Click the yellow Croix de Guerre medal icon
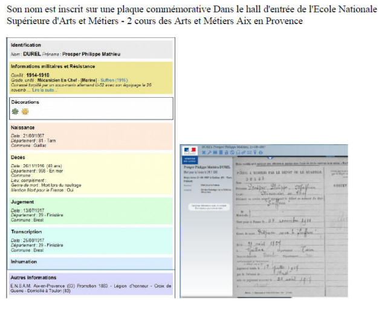 tap(25, 112)
